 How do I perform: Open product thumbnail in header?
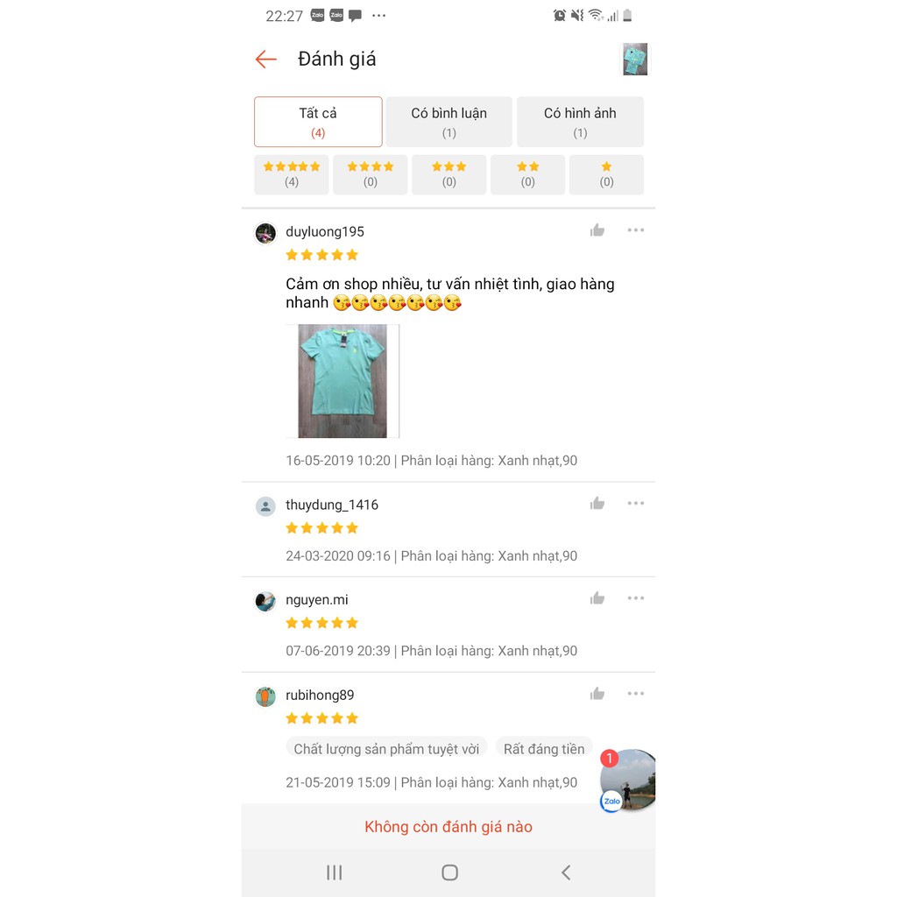(635, 59)
